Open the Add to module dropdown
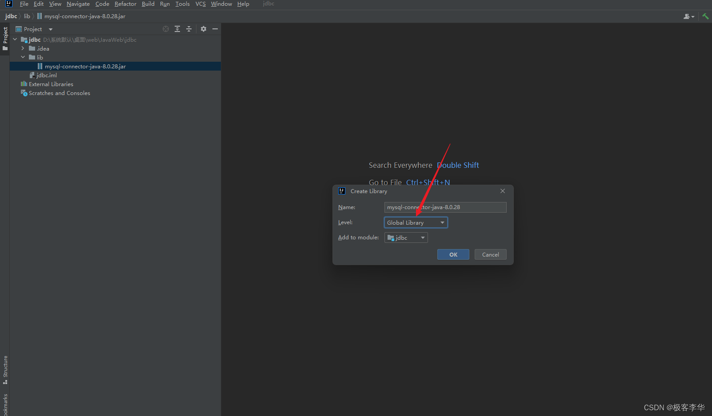 pyautogui.click(x=406, y=238)
